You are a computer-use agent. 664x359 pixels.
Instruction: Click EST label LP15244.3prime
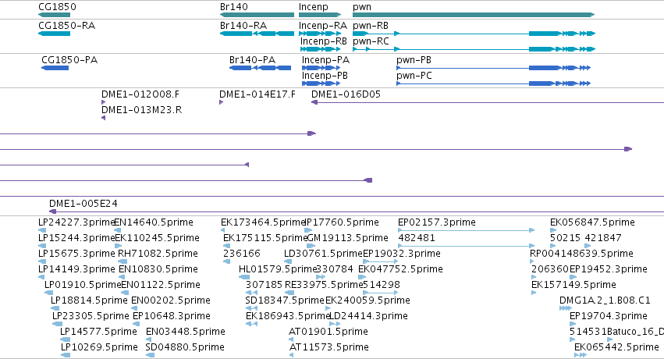(76, 237)
